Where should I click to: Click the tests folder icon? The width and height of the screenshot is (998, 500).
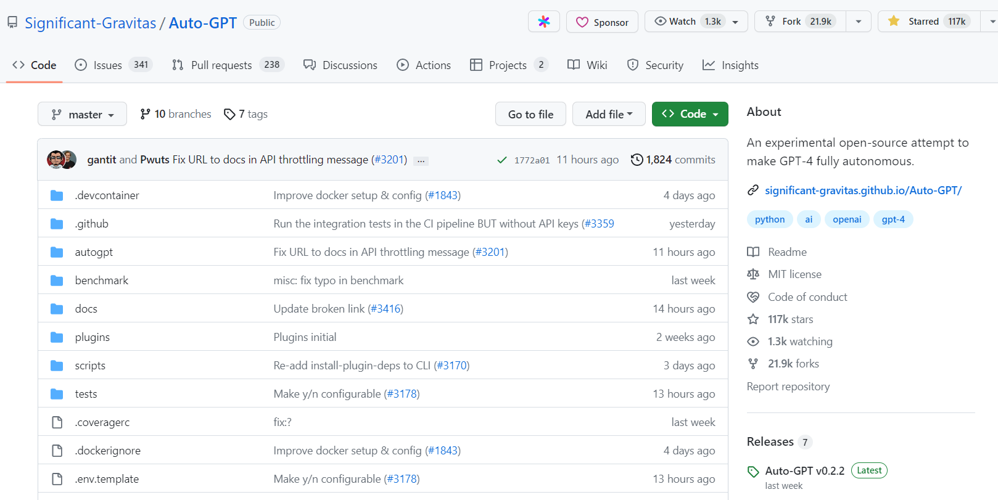pyautogui.click(x=57, y=394)
